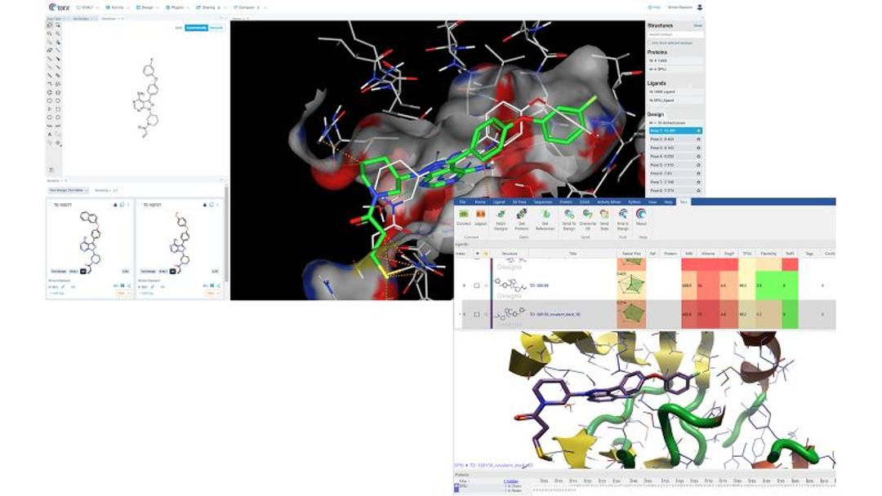Select the 1XKK Ligand entry
The width and height of the screenshot is (882, 496).
tap(675, 91)
